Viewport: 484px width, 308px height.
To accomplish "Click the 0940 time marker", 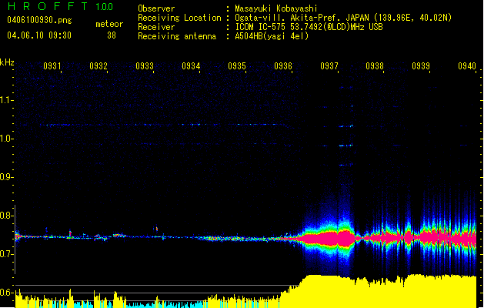I will (467, 66).
